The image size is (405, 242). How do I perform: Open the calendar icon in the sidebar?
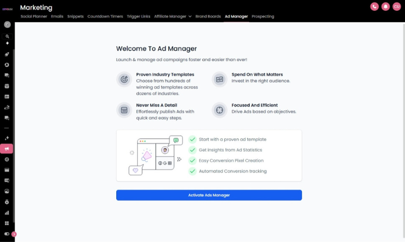tap(7, 86)
